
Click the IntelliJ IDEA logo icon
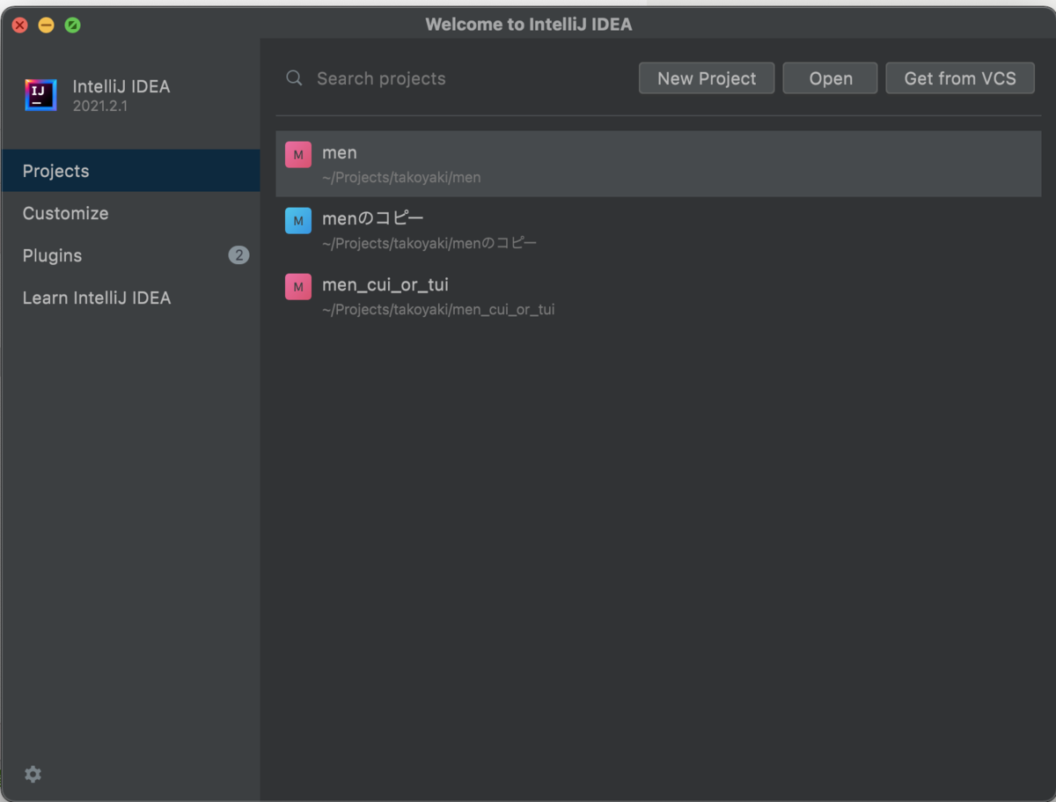(40, 95)
